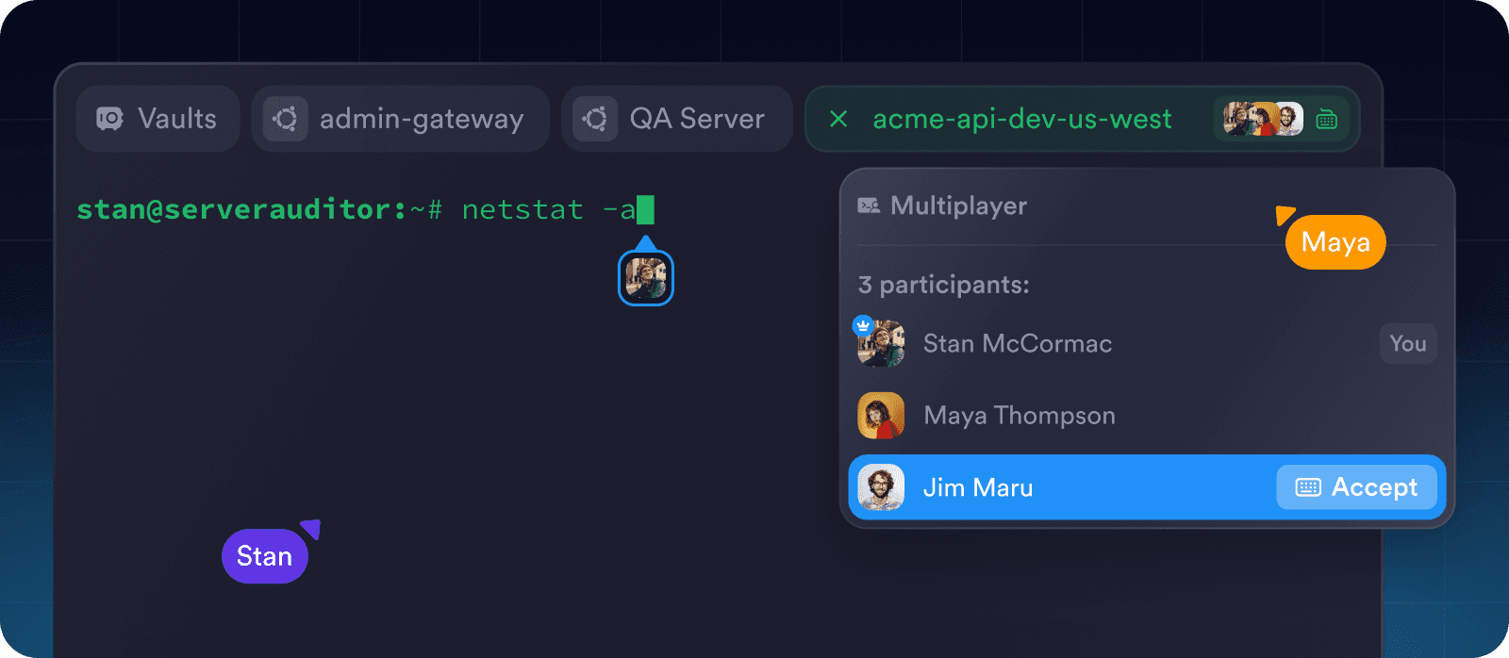Click participant avatars on the active tab
1509x658 pixels.
coord(1263,119)
